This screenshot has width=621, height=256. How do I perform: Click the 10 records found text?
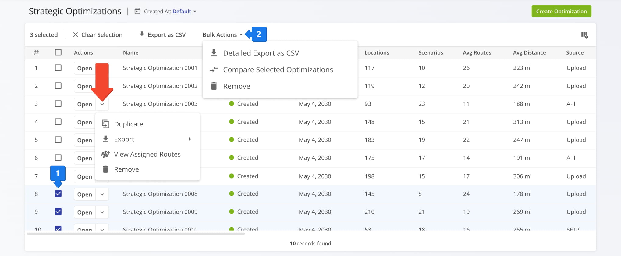(x=310, y=243)
